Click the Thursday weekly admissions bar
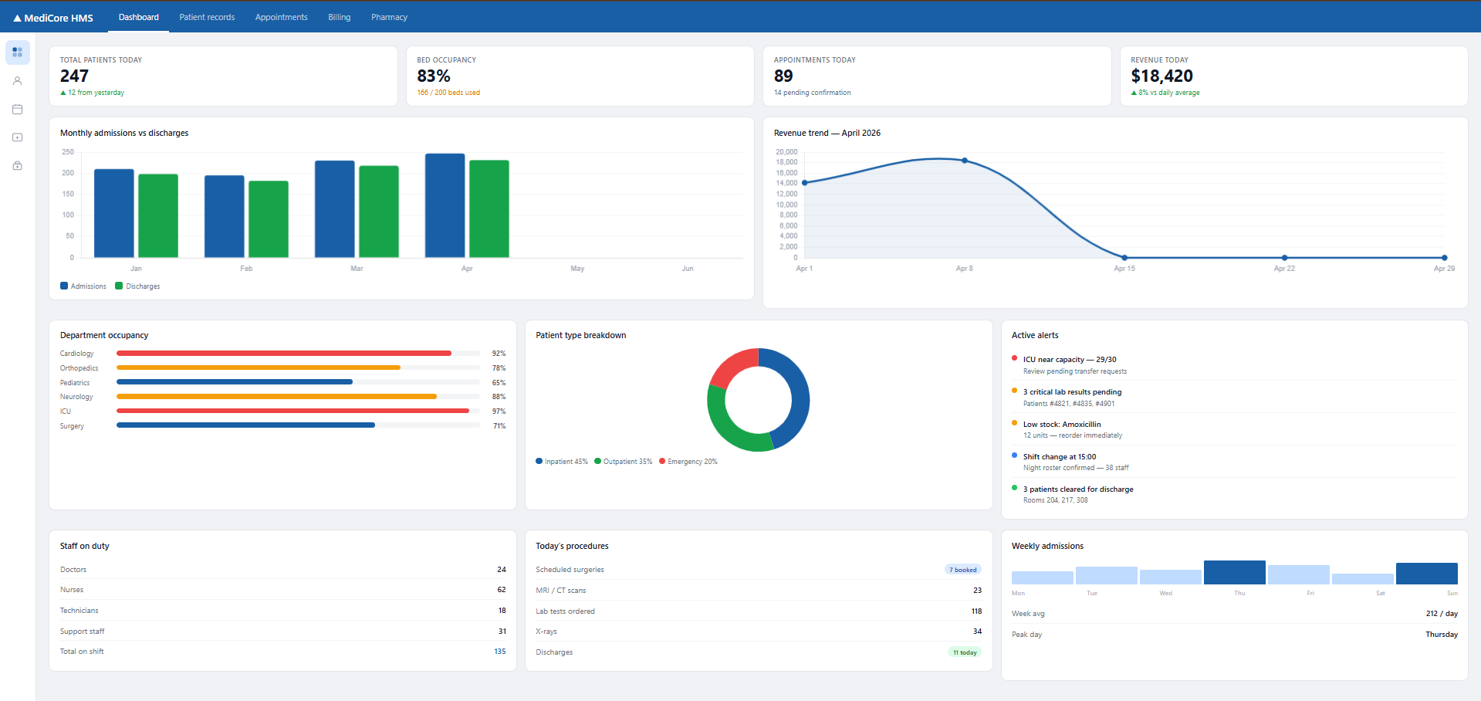Screen dimensions: 1481x701 (1235, 572)
